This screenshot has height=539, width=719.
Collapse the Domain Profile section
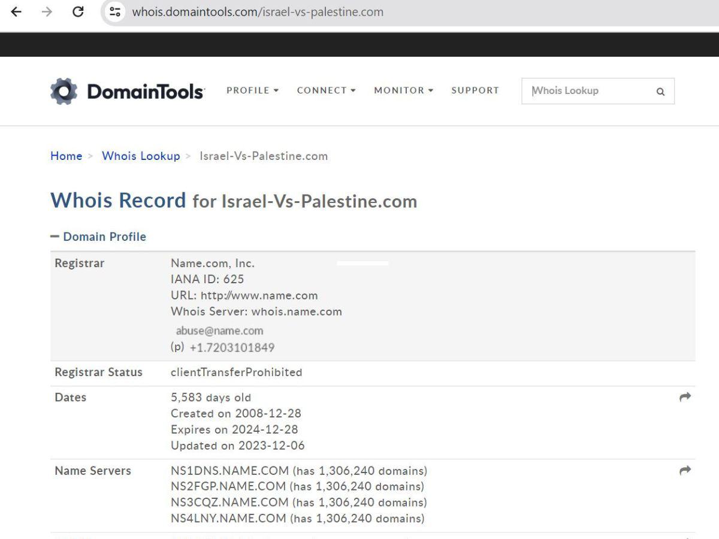[98, 237]
